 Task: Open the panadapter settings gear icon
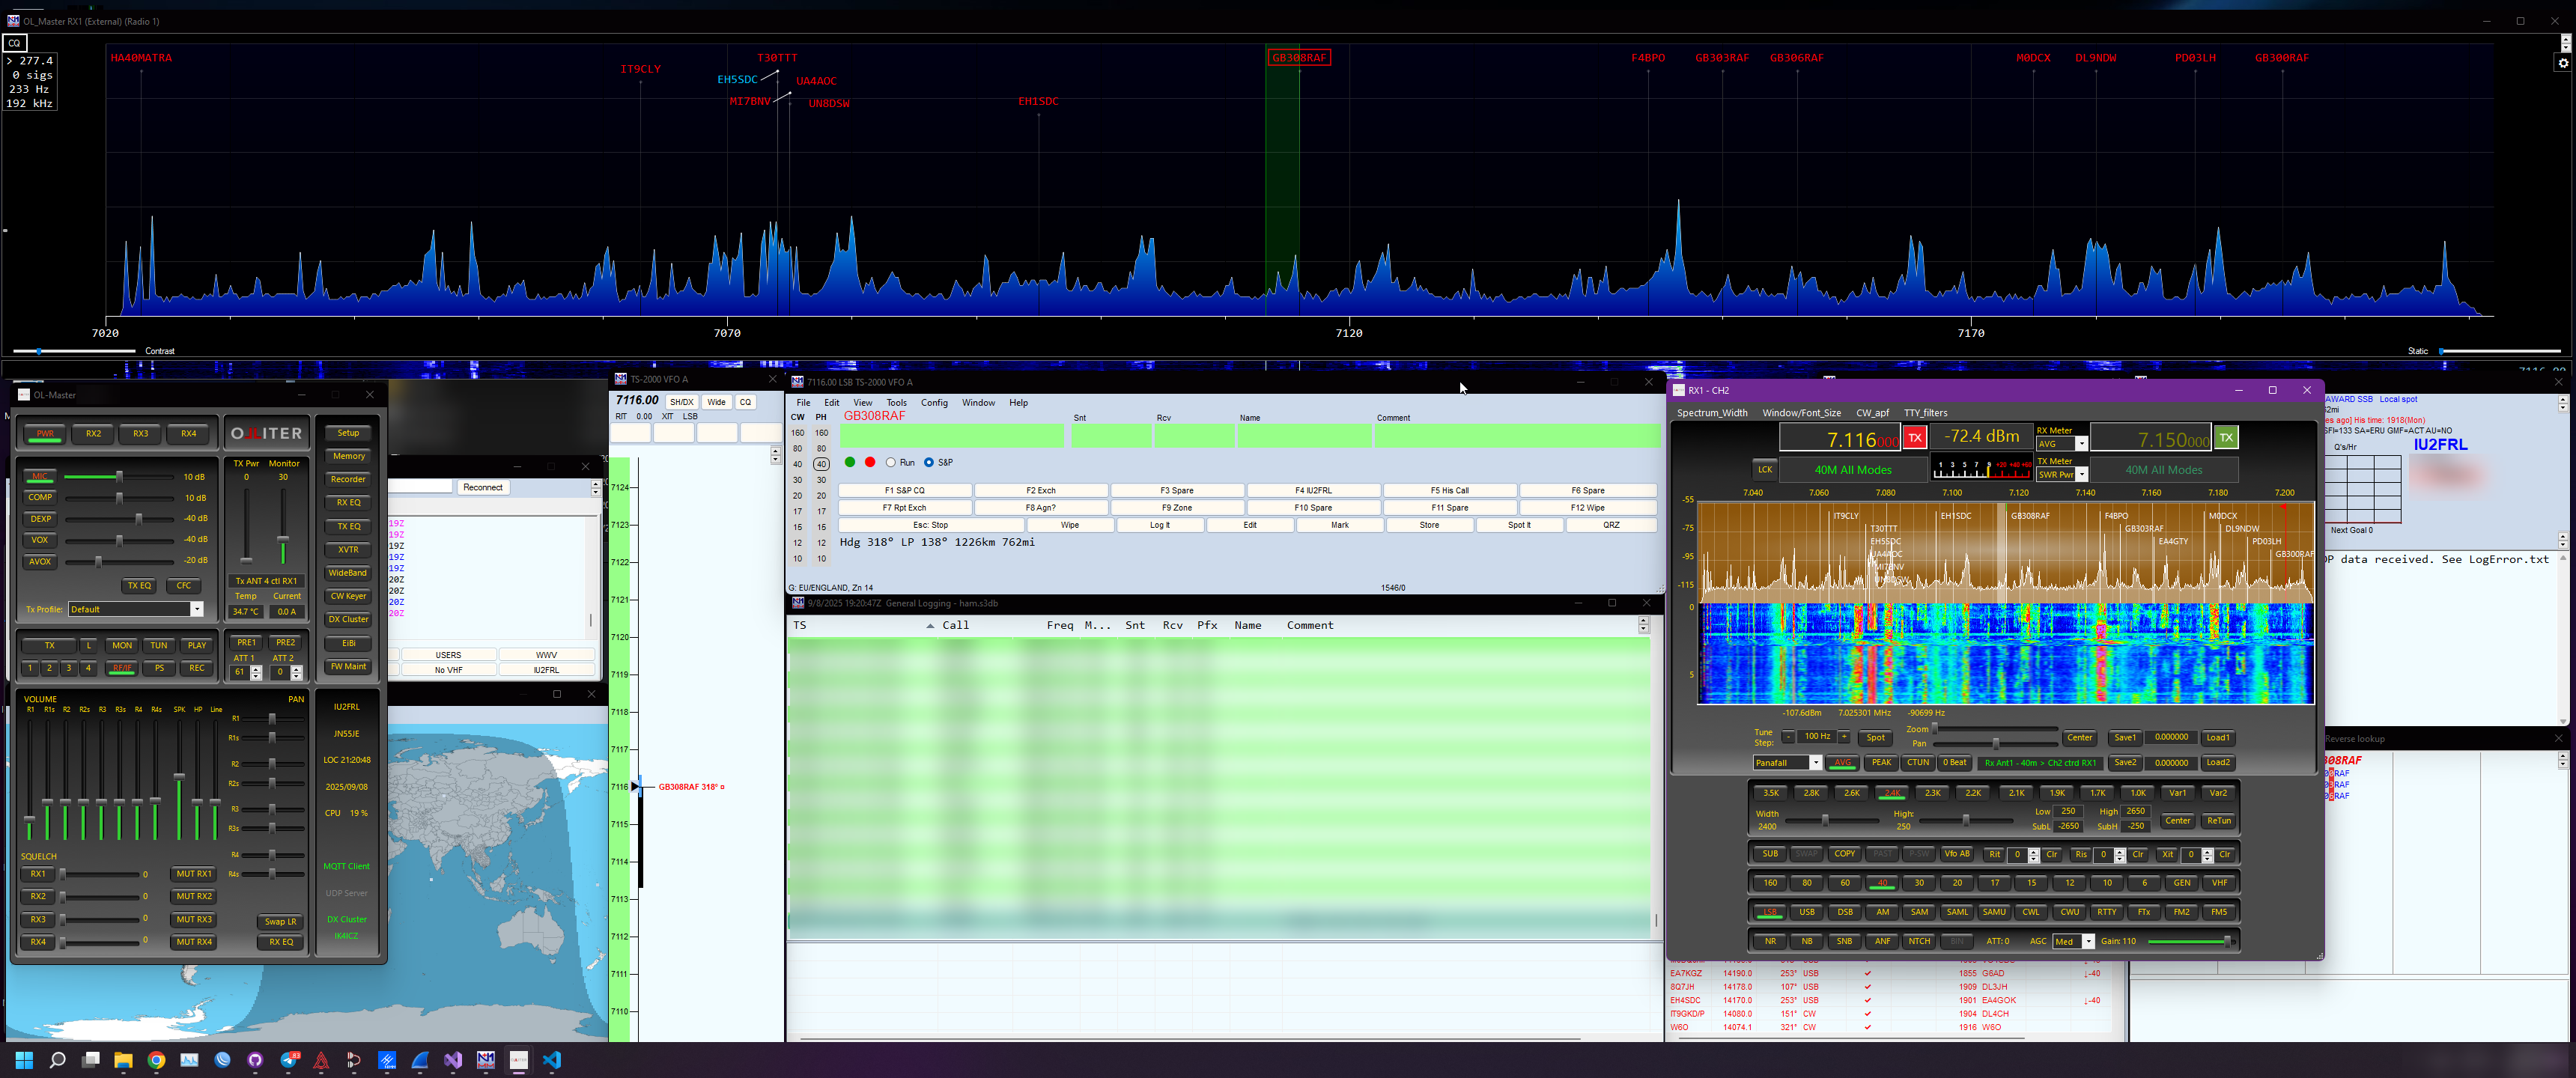(x=2563, y=63)
